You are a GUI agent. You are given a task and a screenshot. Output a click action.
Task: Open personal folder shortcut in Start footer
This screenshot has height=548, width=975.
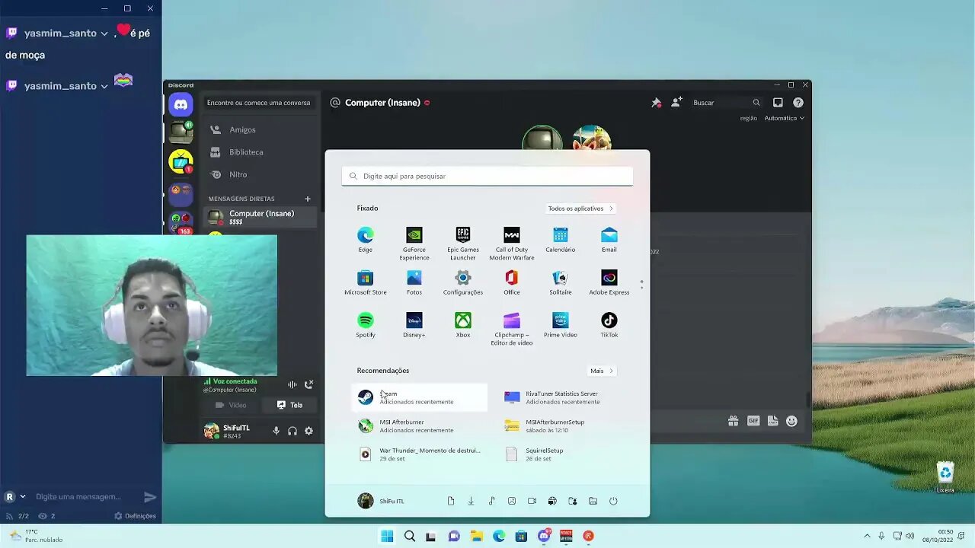pos(573,501)
